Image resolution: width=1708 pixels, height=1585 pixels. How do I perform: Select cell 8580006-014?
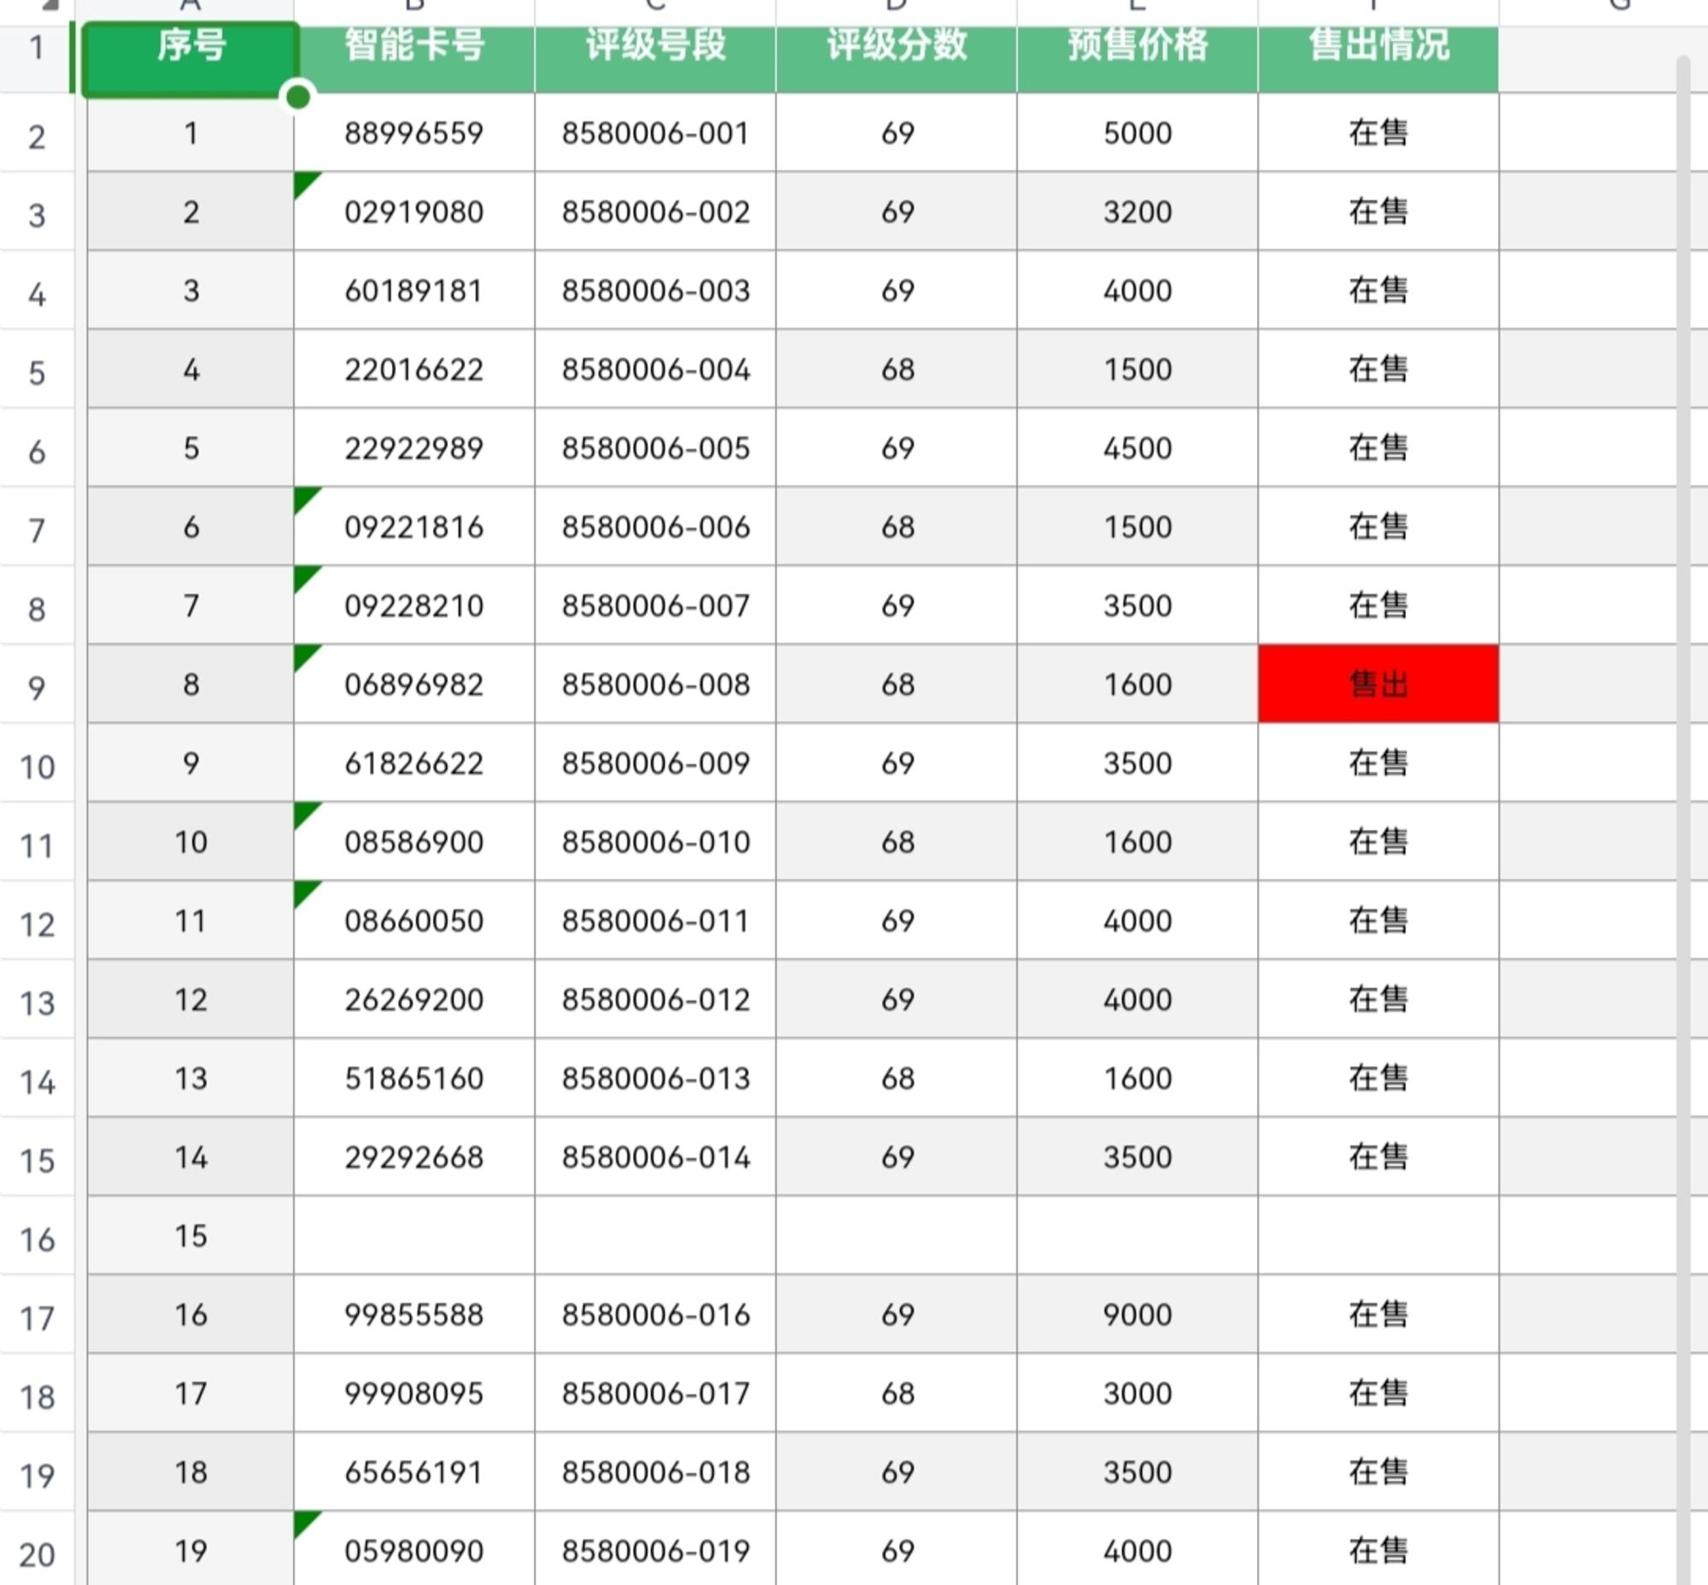pos(655,1156)
